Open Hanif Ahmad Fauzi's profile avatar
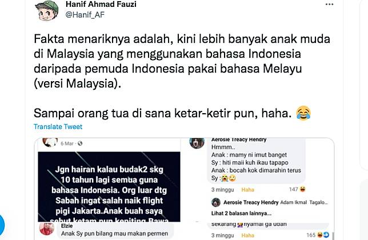 tap(47, 10)
